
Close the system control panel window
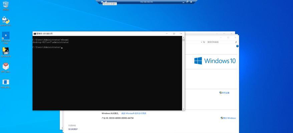[236, 38]
